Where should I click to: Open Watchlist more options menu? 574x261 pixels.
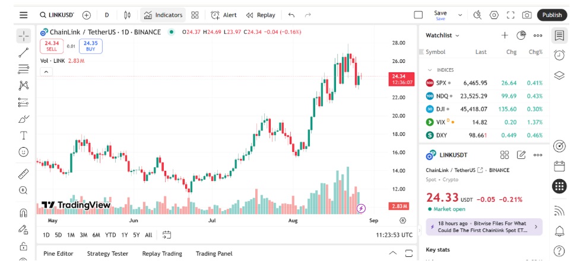tap(537, 36)
